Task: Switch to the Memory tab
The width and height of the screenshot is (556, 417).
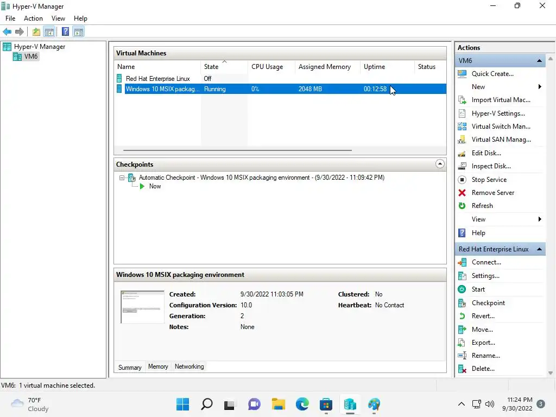Action: pos(158,367)
